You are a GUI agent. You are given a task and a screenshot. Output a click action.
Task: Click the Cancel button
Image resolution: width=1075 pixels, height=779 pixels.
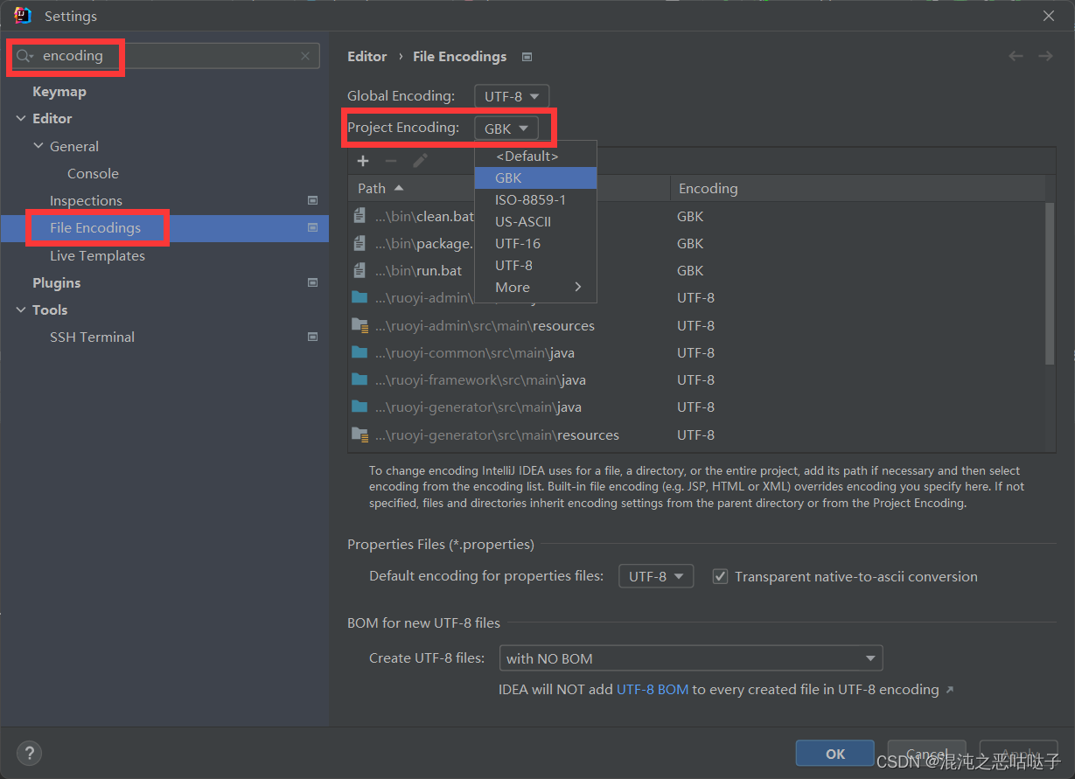pos(926,754)
